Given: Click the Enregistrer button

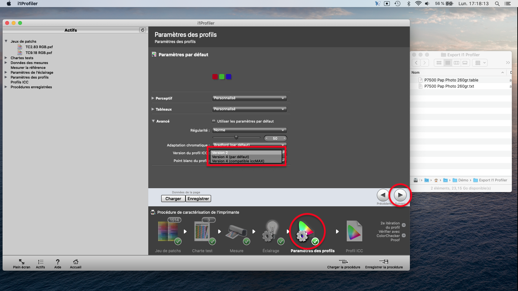Looking at the screenshot, I should [198, 199].
